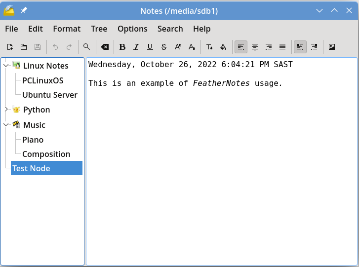Minimize the Notes window
Screen dimensions: 359x267
(x=319, y=10)
